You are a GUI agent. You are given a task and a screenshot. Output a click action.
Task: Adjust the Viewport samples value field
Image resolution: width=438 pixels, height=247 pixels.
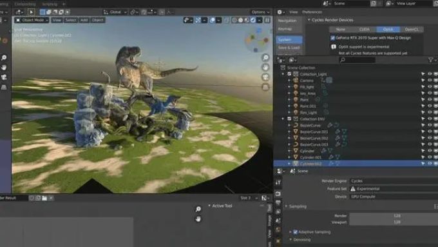394,222
